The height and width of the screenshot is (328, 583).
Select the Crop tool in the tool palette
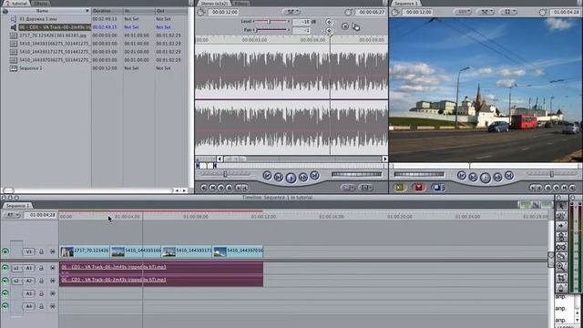(x=561, y=277)
